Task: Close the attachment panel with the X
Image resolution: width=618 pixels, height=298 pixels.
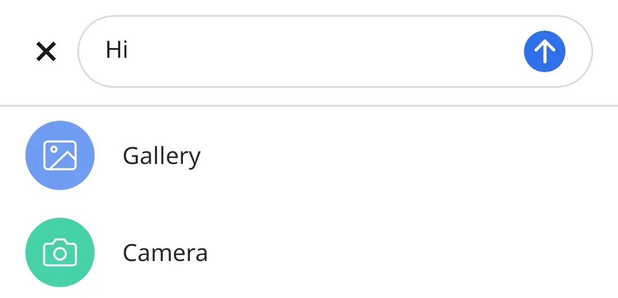Action: [46, 52]
